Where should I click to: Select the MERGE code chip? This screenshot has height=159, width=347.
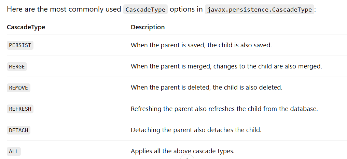click(17, 66)
